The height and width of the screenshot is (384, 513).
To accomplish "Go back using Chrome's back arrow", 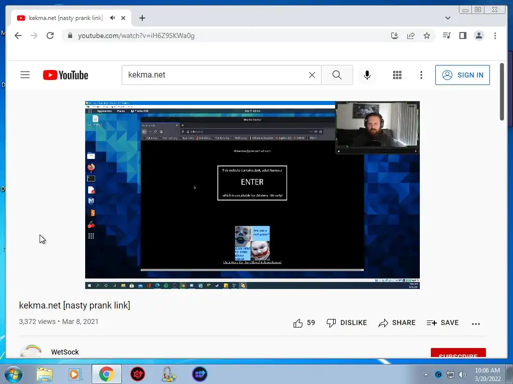I will click(x=18, y=35).
